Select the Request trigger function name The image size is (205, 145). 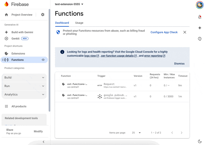[77, 84]
